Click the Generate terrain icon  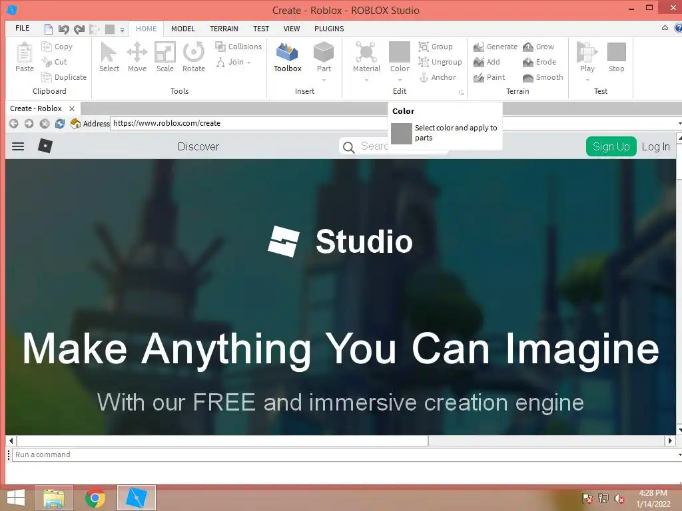pos(479,47)
